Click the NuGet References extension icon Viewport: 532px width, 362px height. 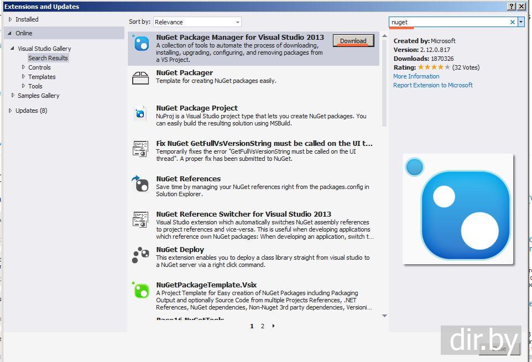coord(140,184)
